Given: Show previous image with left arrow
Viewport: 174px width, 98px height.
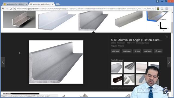Looking at the screenshot, I should (x=3, y=62).
